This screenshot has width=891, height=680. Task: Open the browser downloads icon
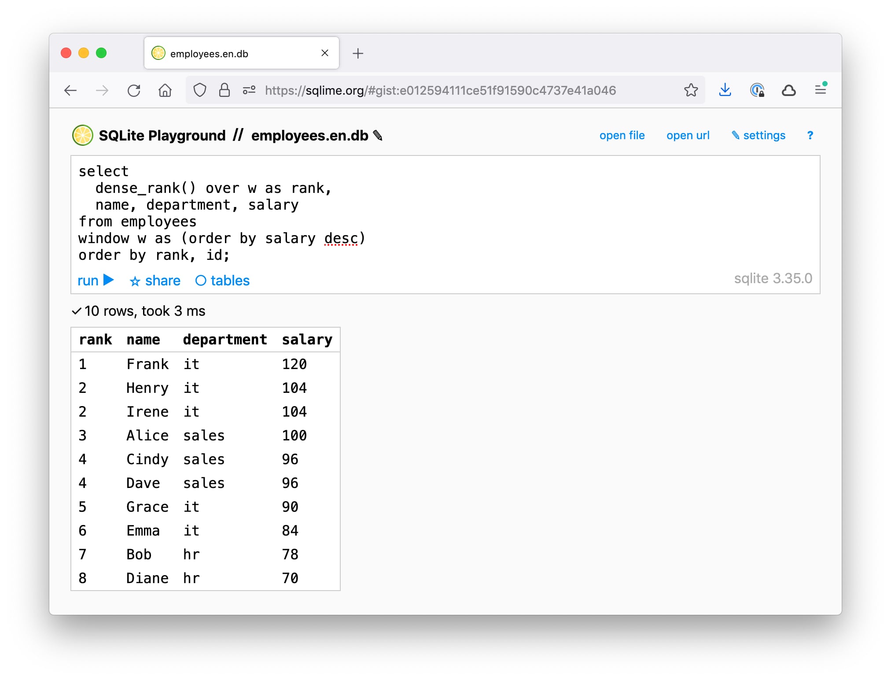[x=725, y=90]
